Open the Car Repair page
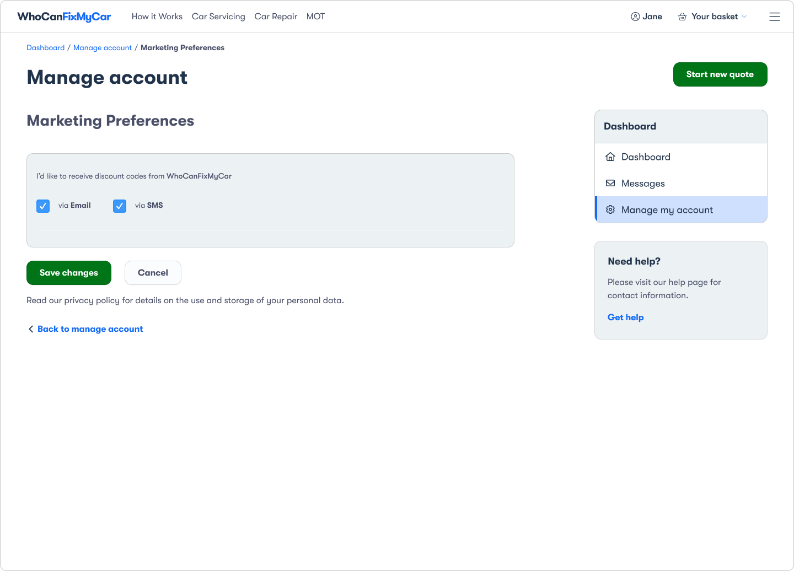 [276, 17]
